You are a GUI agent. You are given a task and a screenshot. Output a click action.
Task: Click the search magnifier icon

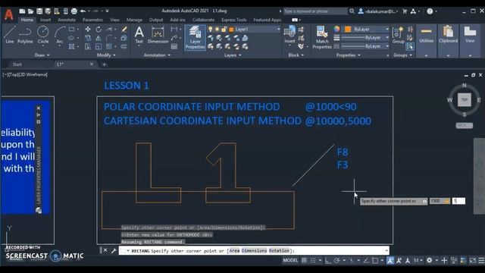pos(352,11)
